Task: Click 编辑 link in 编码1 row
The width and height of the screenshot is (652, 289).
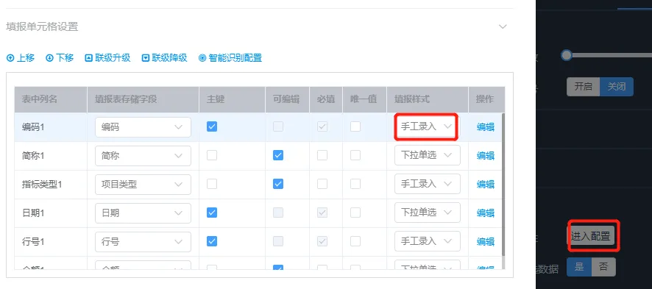Action: point(485,127)
